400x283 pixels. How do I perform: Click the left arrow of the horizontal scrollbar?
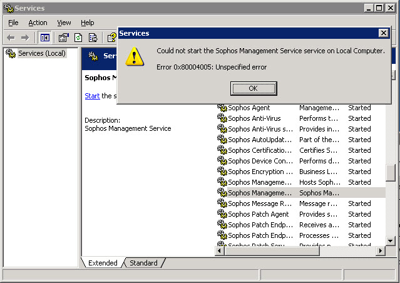coord(219,251)
